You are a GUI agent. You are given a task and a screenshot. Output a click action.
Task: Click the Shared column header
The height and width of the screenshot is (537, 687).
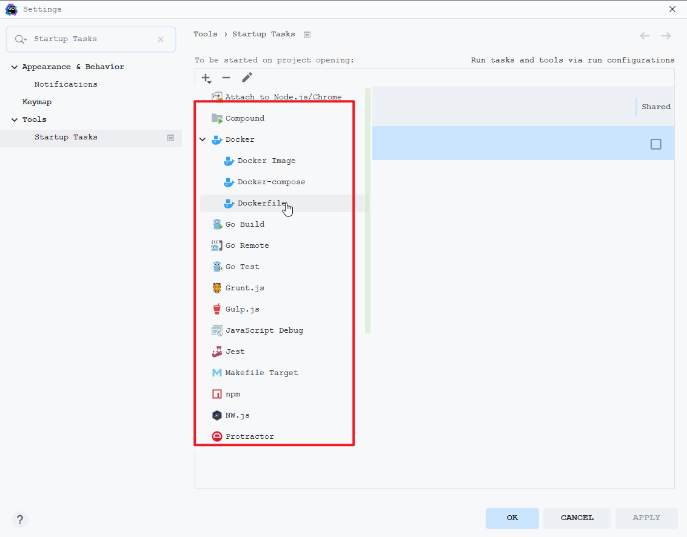pyautogui.click(x=655, y=107)
